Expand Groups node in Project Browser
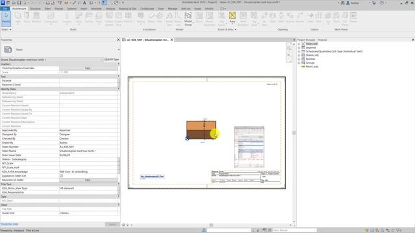This screenshot has height=233, width=415. (299, 63)
